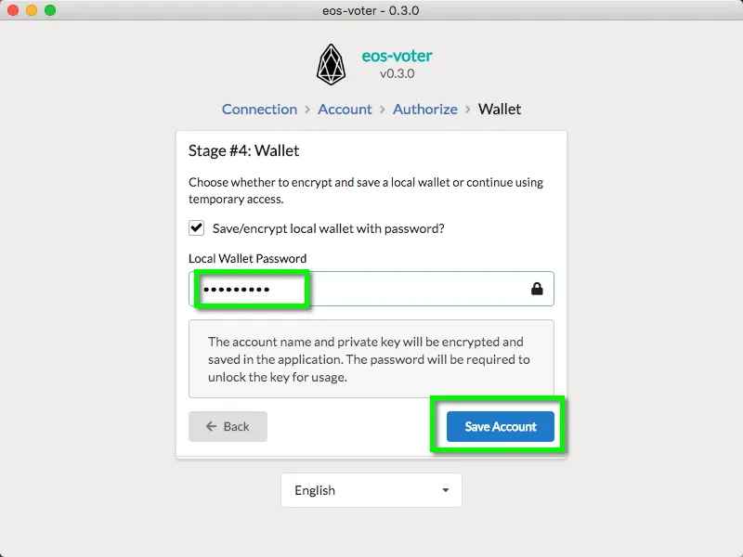Uncheck the save/encrypt local wallet checkbox
Image resolution: width=743 pixels, height=557 pixels.
pos(196,227)
